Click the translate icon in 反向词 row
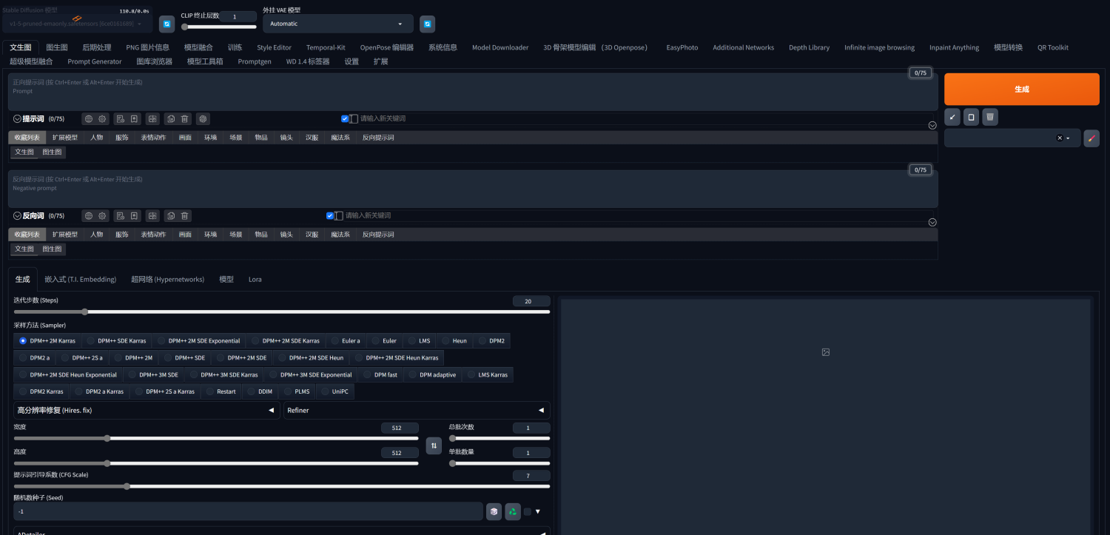The image size is (1110, 535). click(x=152, y=216)
